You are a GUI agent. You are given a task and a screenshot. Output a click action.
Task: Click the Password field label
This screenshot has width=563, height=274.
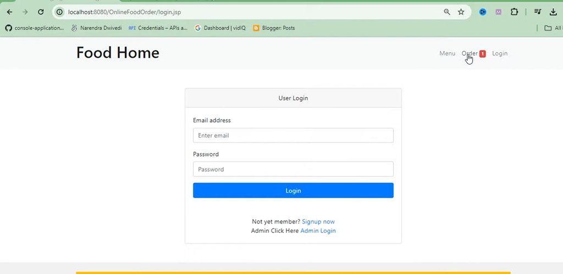click(206, 154)
